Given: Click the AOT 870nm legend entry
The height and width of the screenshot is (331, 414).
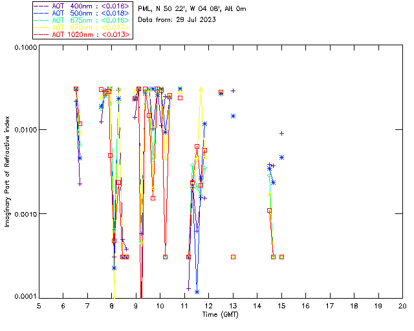Looking at the screenshot, I should click(x=82, y=27).
